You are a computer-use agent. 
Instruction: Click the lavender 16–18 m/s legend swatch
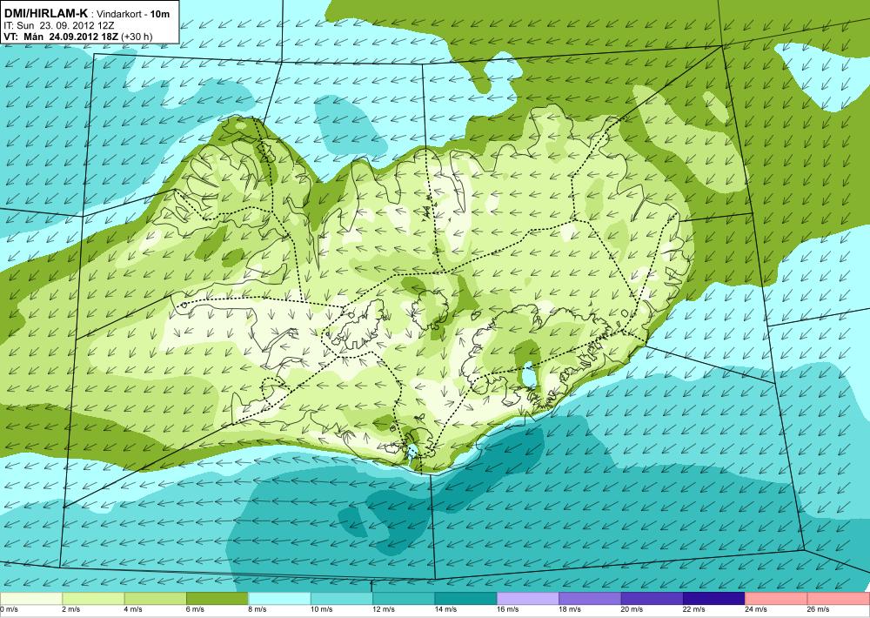[528, 599]
